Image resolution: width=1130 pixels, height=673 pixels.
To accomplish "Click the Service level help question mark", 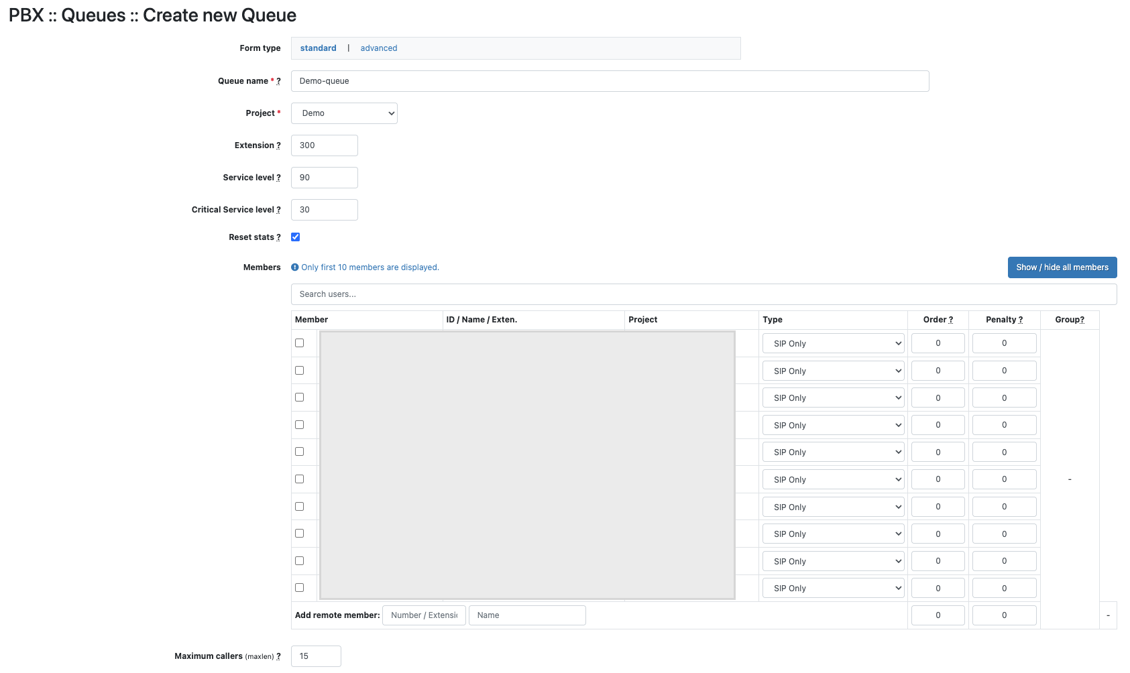I will click(279, 178).
